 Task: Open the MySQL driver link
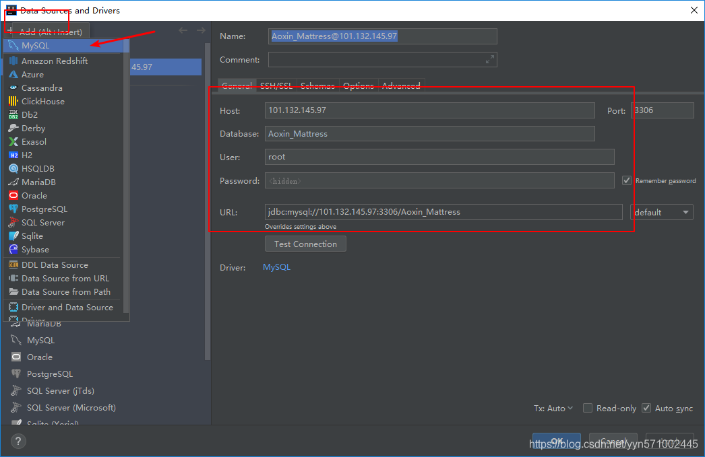click(x=276, y=267)
